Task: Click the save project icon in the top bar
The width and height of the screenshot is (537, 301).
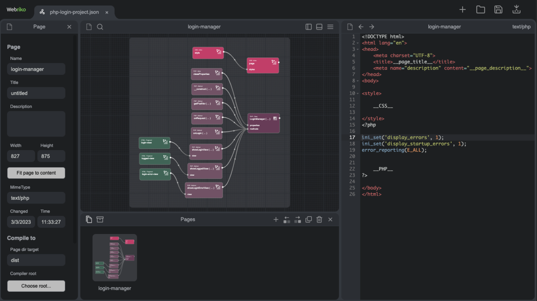Action: pyautogui.click(x=498, y=9)
